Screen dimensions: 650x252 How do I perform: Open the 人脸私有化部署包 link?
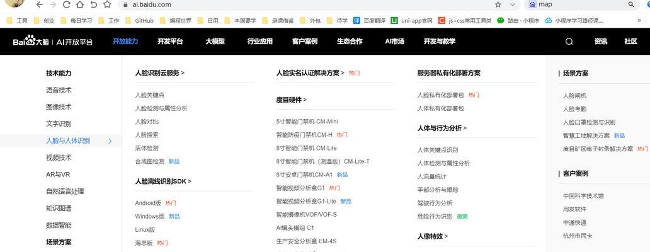click(441, 95)
